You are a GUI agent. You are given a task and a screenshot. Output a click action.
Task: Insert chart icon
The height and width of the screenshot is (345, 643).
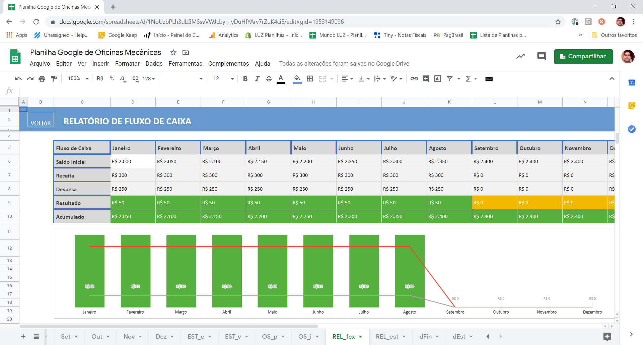coord(438,79)
